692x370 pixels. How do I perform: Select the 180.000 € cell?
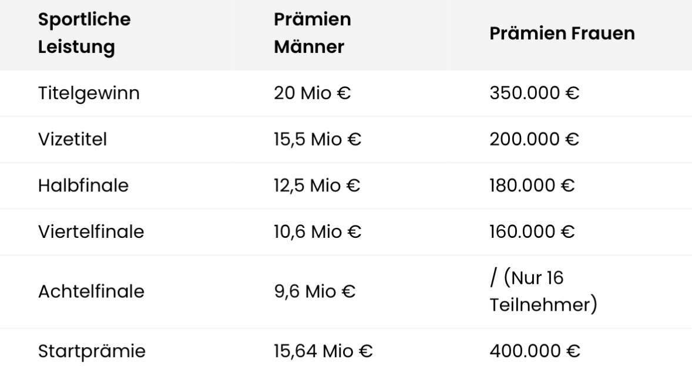(x=532, y=186)
